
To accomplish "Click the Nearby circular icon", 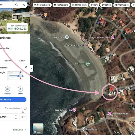I will 7,89.
